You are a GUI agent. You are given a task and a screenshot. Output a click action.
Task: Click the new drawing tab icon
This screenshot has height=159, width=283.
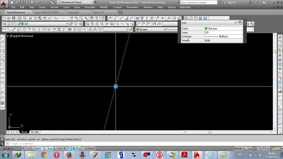pyautogui.click(x=120, y=12)
